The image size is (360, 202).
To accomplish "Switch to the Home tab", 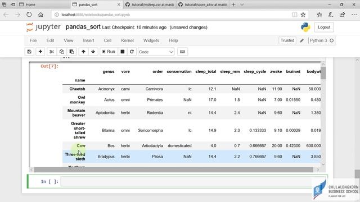I will click(44, 4).
